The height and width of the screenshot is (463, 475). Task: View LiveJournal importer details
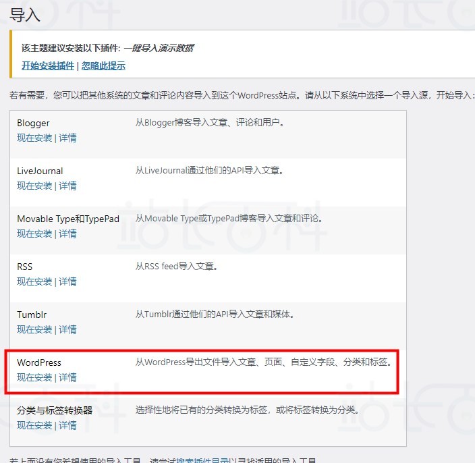tap(67, 186)
